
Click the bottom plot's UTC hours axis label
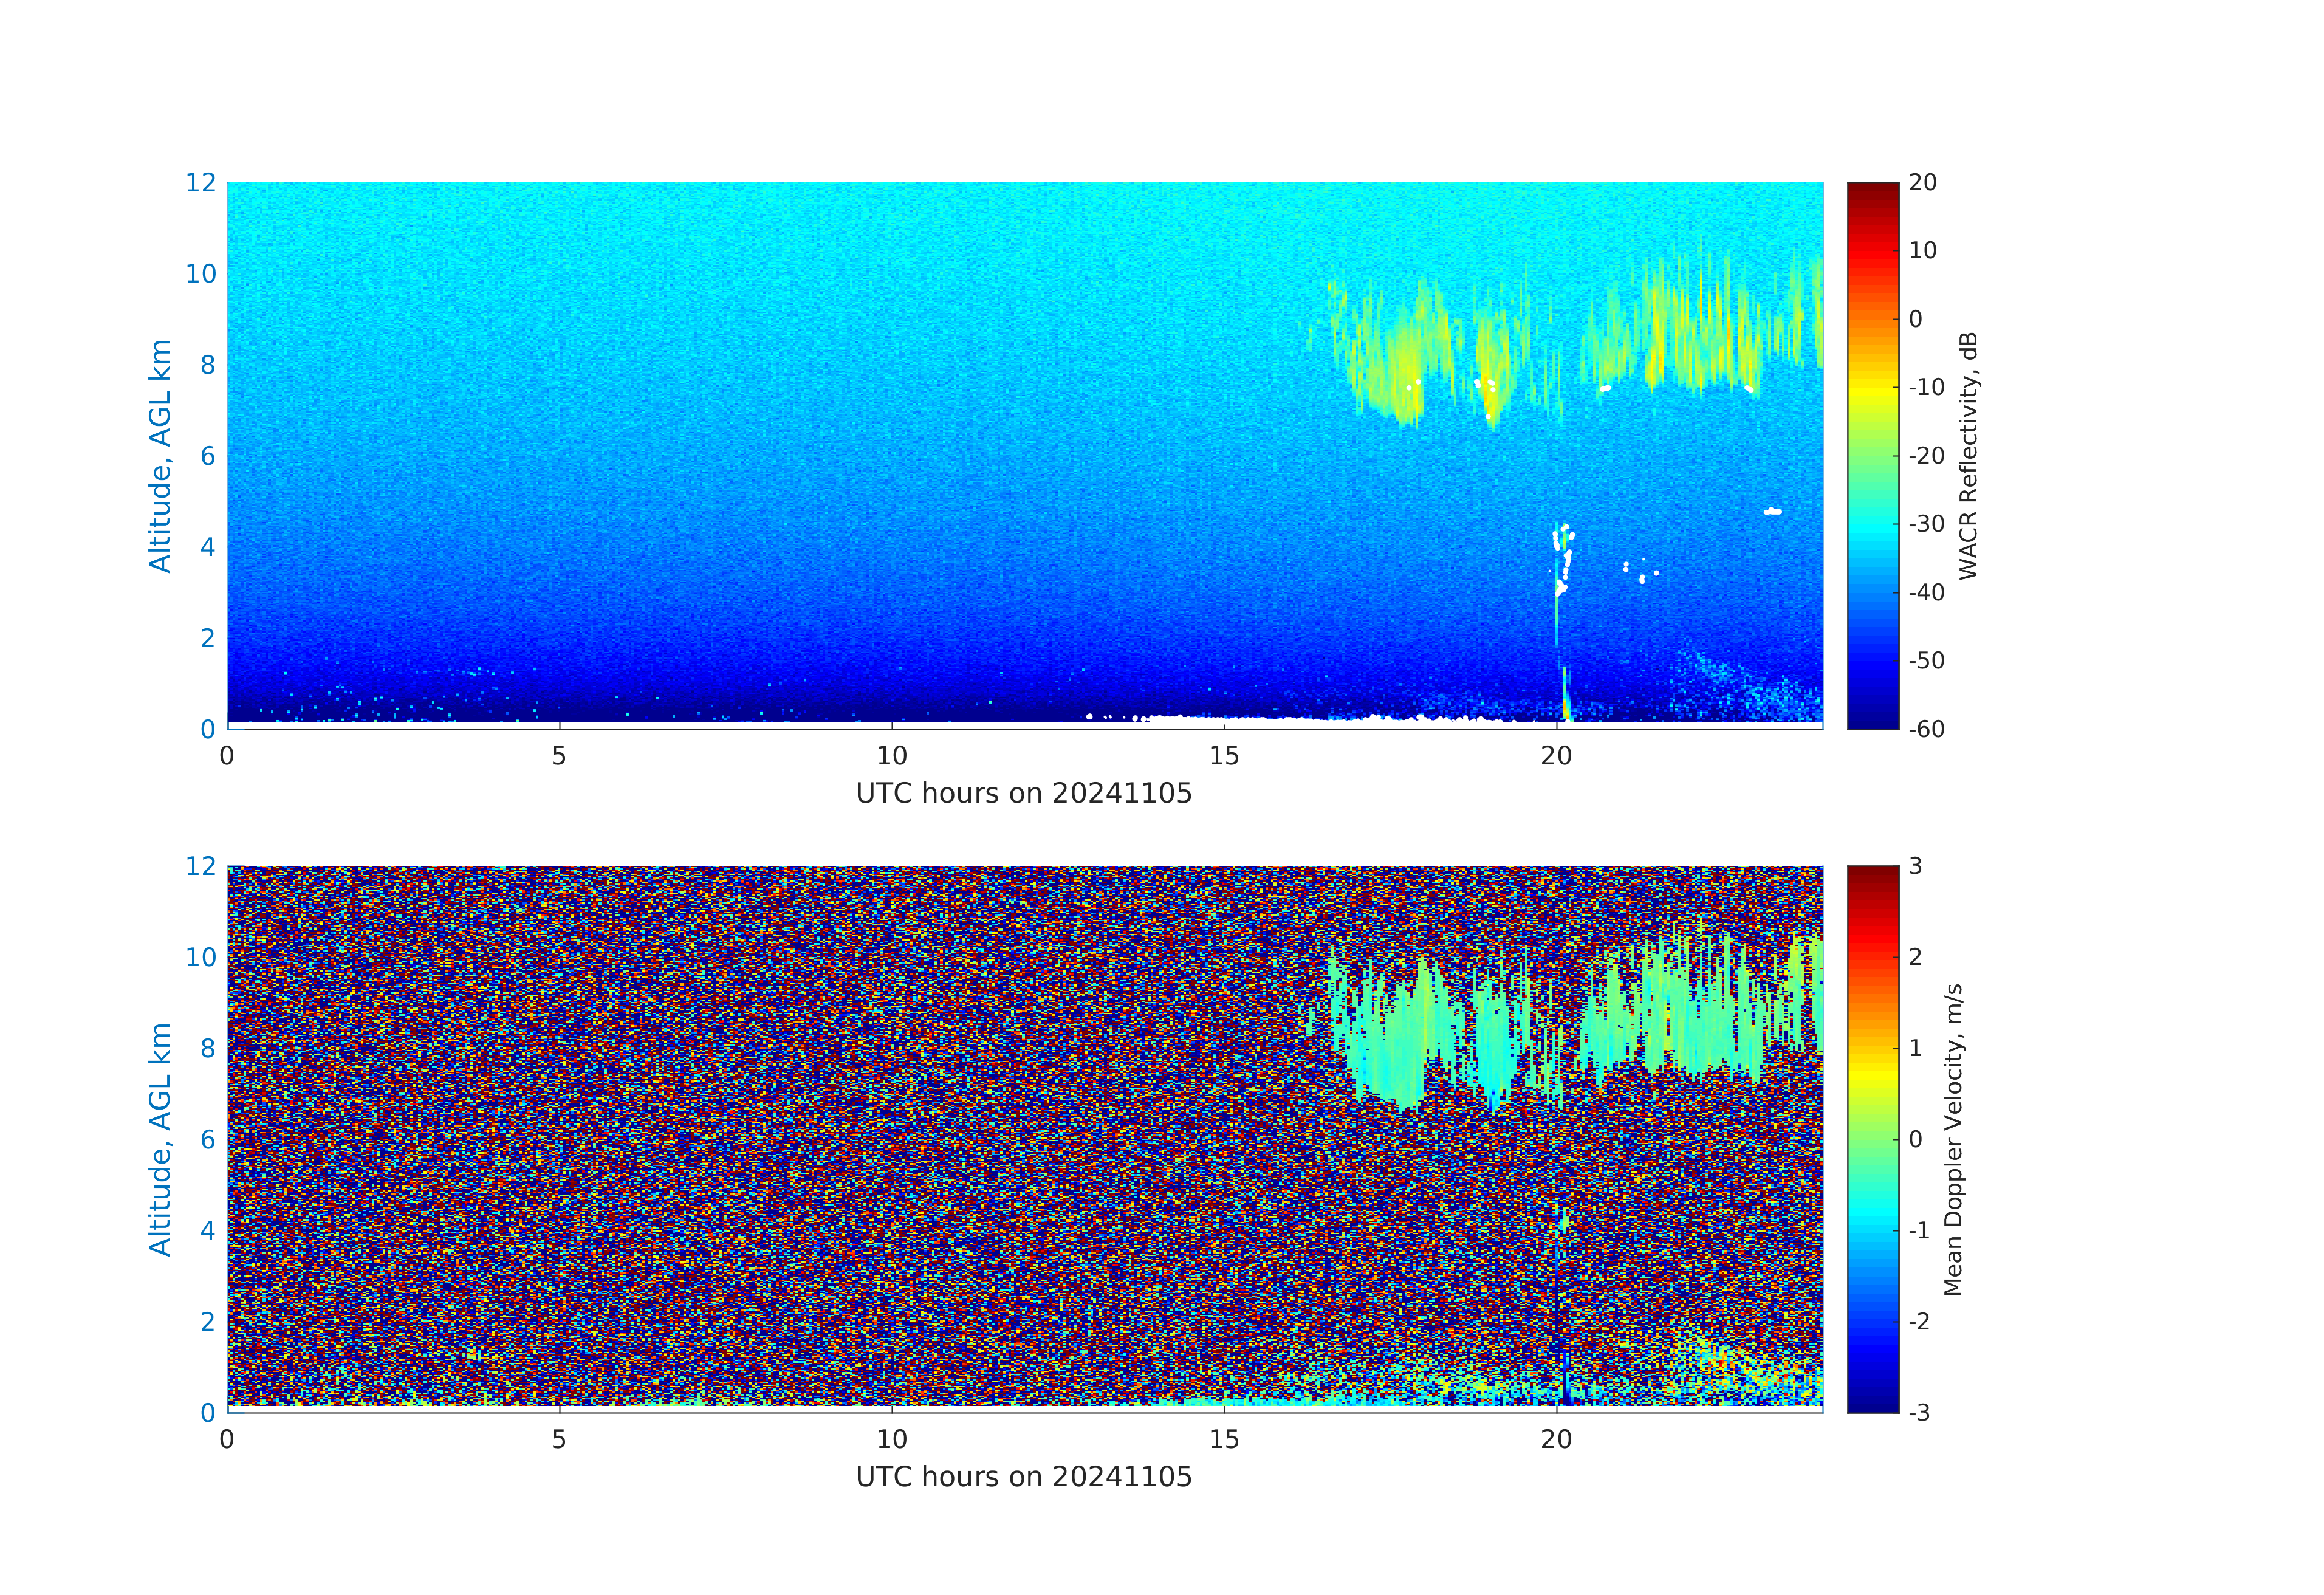(x=1023, y=1477)
